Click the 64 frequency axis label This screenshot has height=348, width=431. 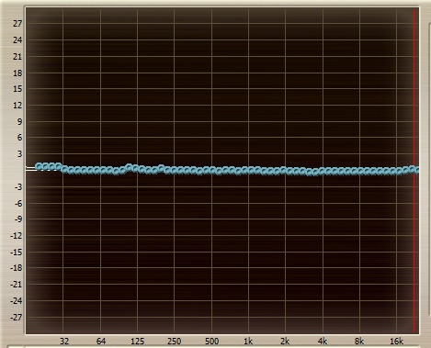pyautogui.click(x=101, y=341)
